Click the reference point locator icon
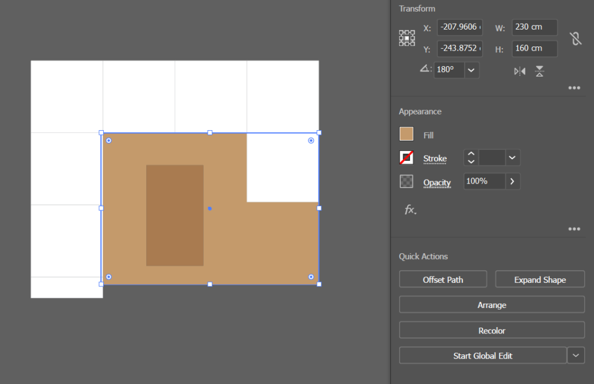This screenshot has height=384, width=594. point(407,38)
